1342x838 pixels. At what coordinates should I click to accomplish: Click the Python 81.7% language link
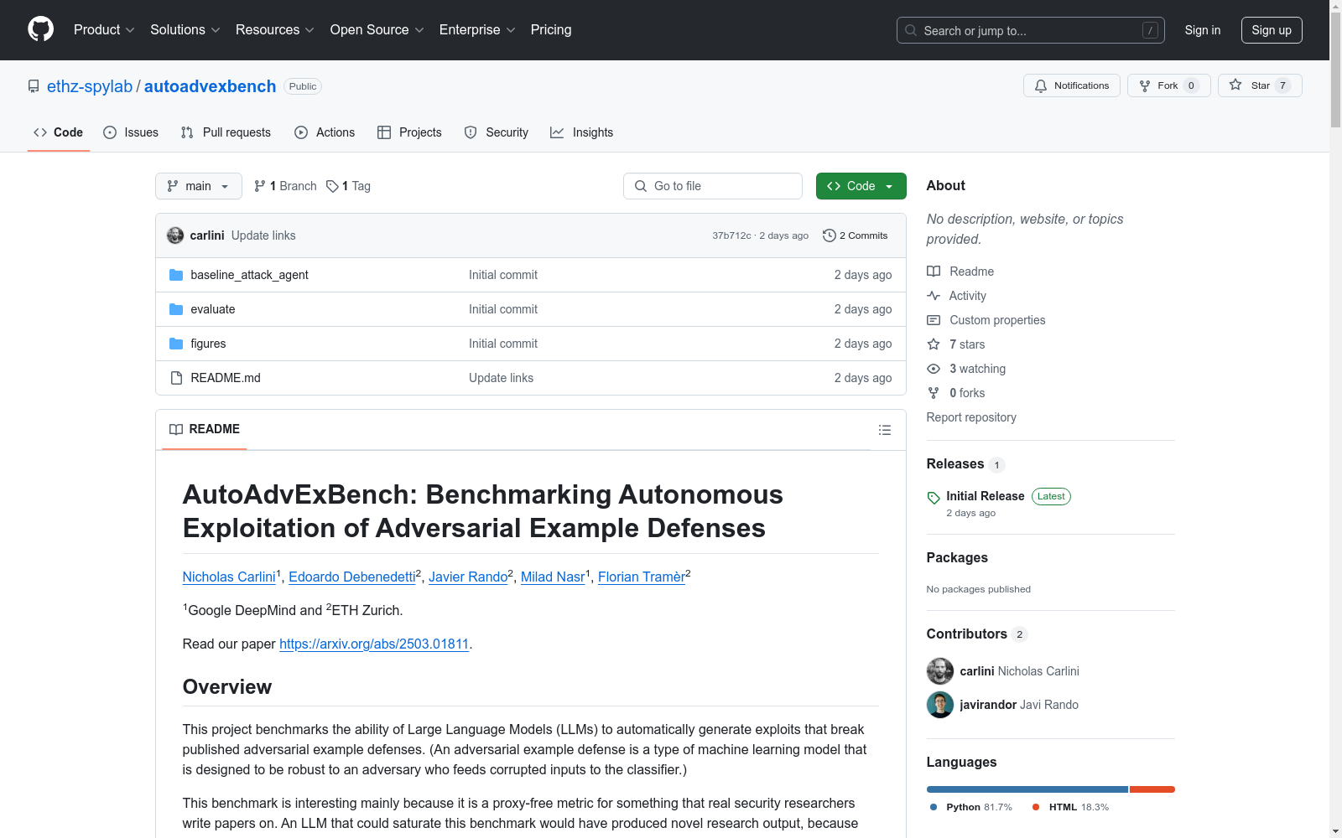click(970, 807)
